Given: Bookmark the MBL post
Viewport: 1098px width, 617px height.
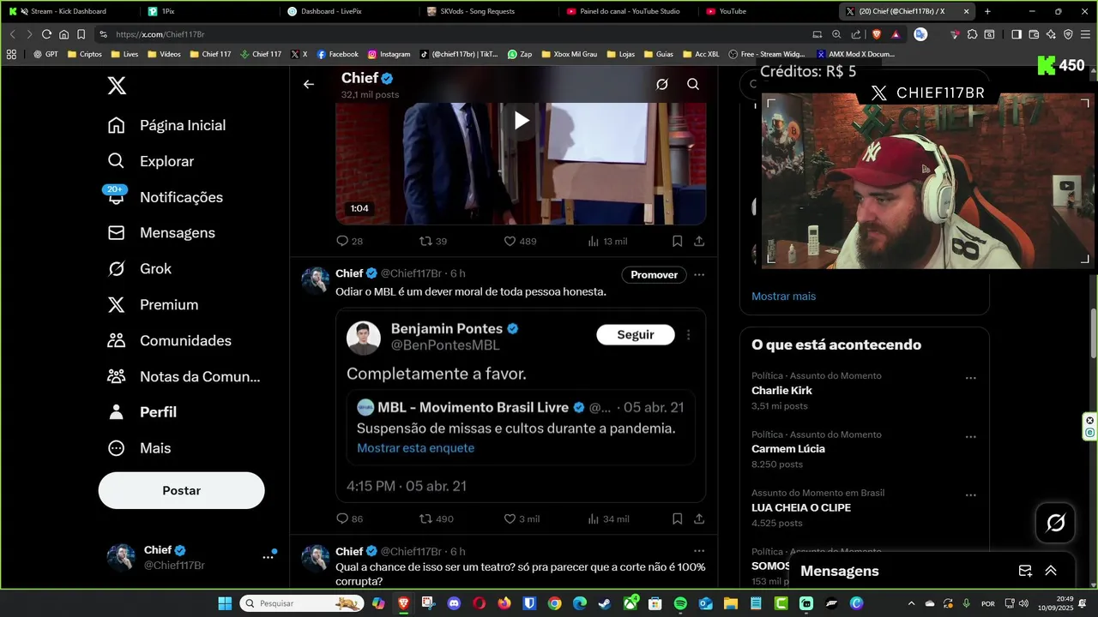Looking at the screenshot, I should pos(677,518).
